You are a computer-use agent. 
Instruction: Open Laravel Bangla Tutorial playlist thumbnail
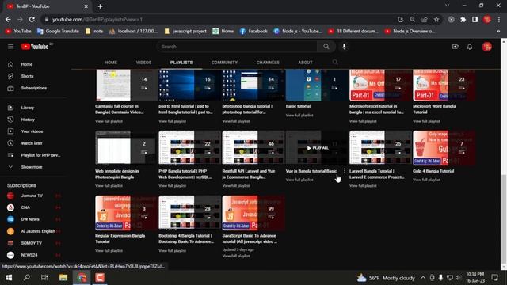click(380, 148)
